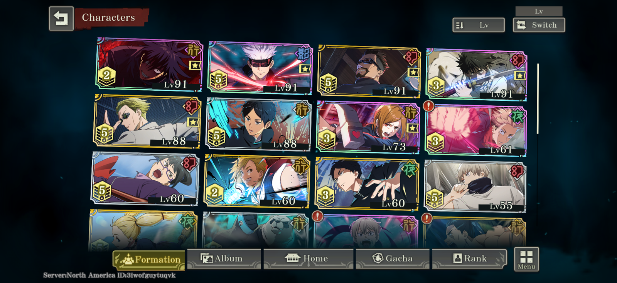Go to the Album tab
Screen dimensions: 617x283
click(x=224, y=258)
